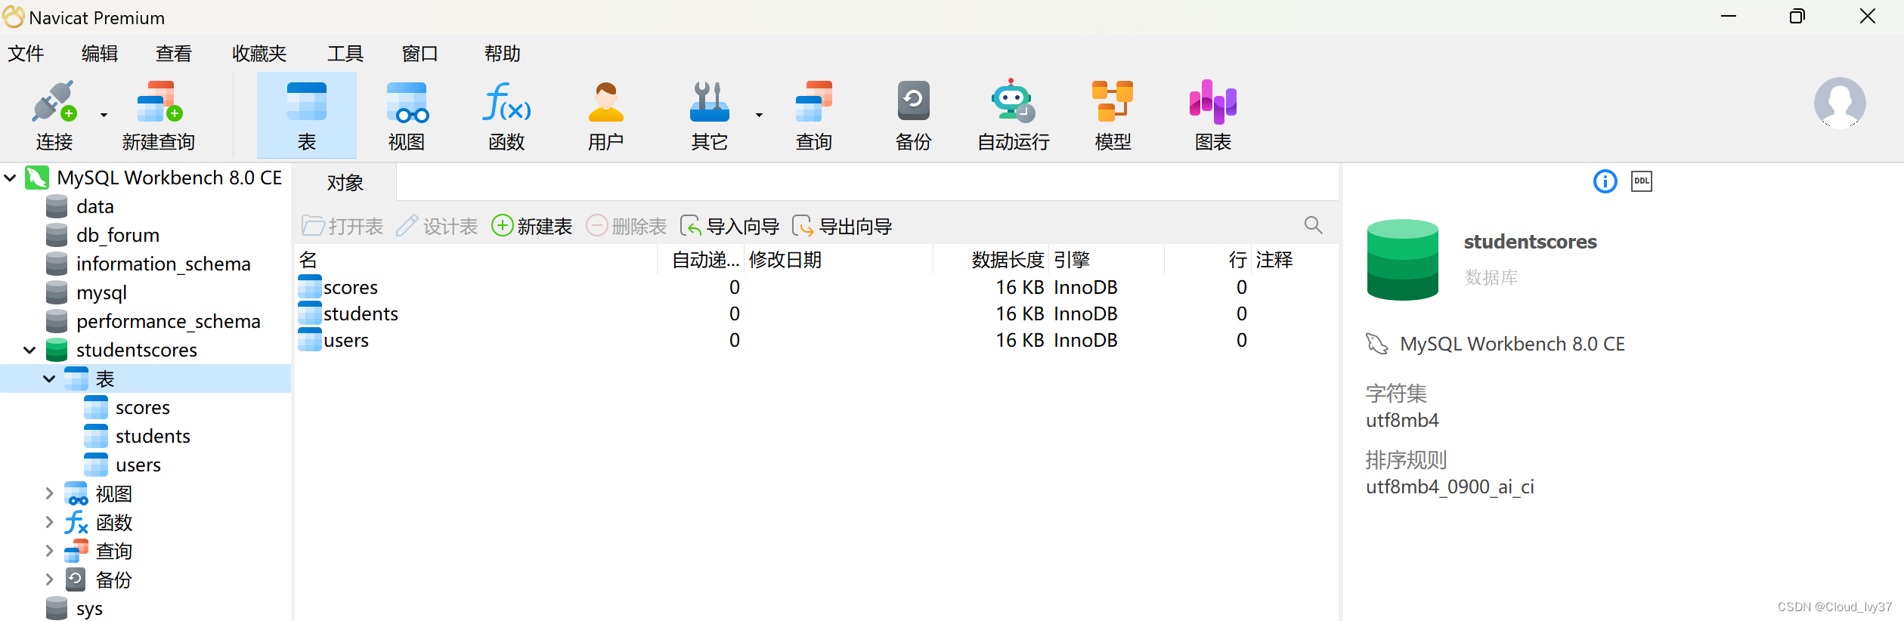The width and height of the screenshot is (1904, 621).
Task: Select the Objects (对象) tab
Action: pos(345,183)
